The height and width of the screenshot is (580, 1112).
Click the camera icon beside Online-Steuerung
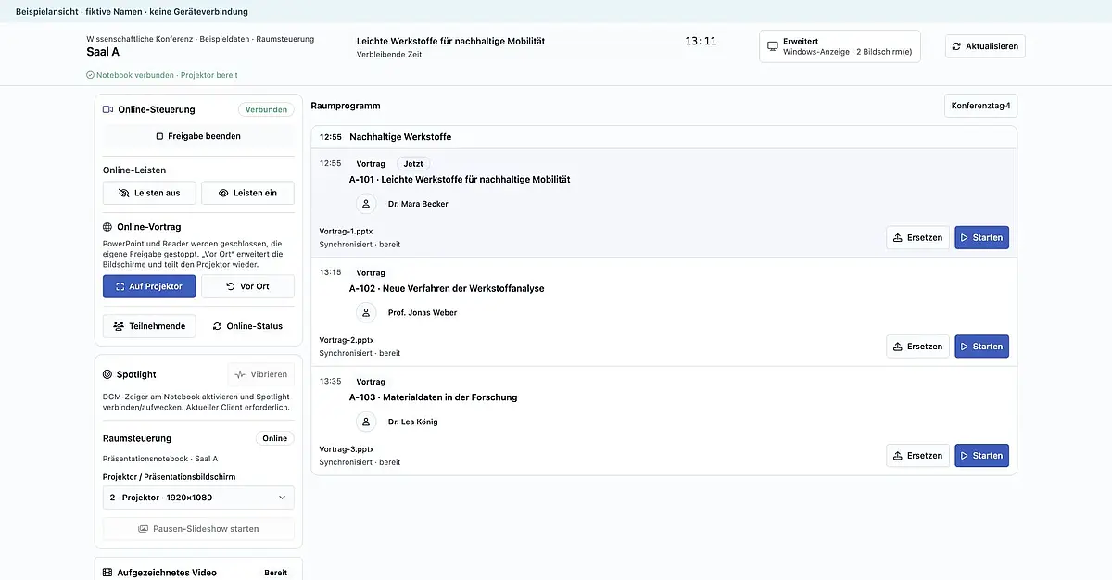click(107, 109)
